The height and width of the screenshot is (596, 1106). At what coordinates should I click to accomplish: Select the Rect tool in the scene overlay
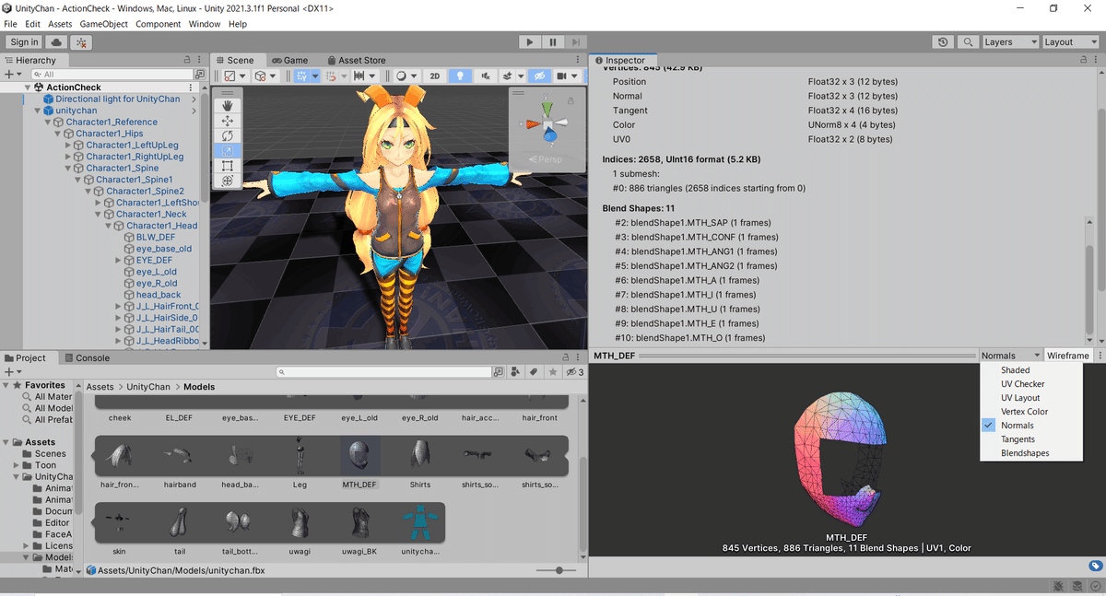[x=228, y=166]
